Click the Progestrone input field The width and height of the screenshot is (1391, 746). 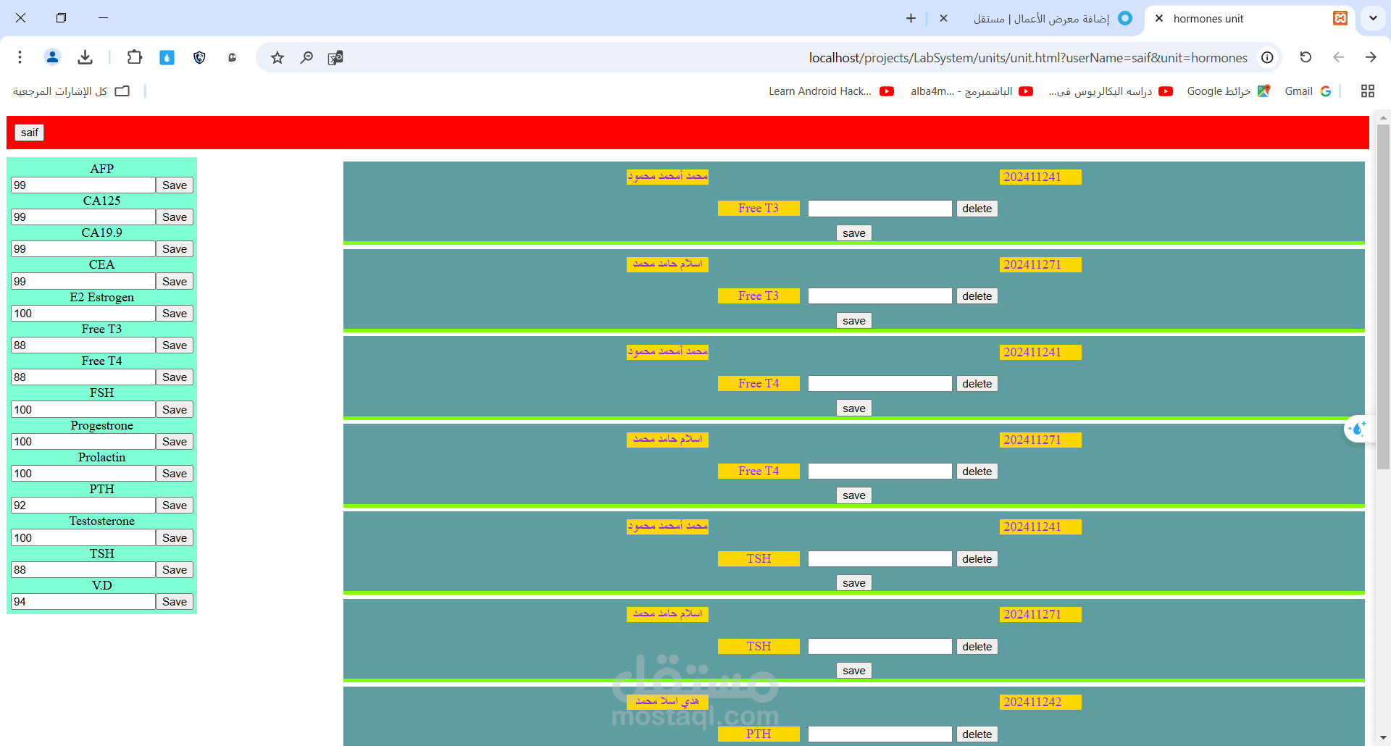(x=83, y=442)
